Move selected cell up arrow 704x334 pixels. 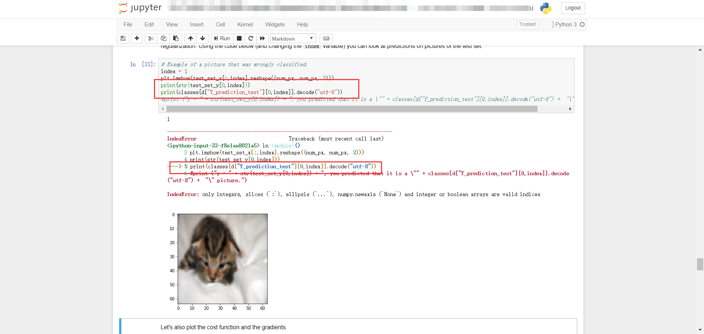(x=191, y=38)
